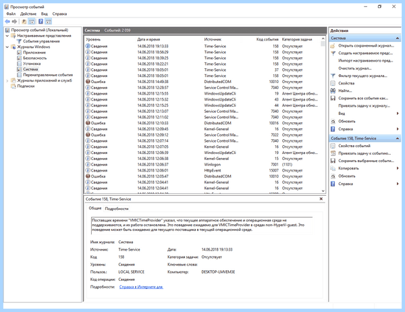Viewport: 405px width, 312px height.
Task: Switch to the Подробности tab
Action: (117, 209)
